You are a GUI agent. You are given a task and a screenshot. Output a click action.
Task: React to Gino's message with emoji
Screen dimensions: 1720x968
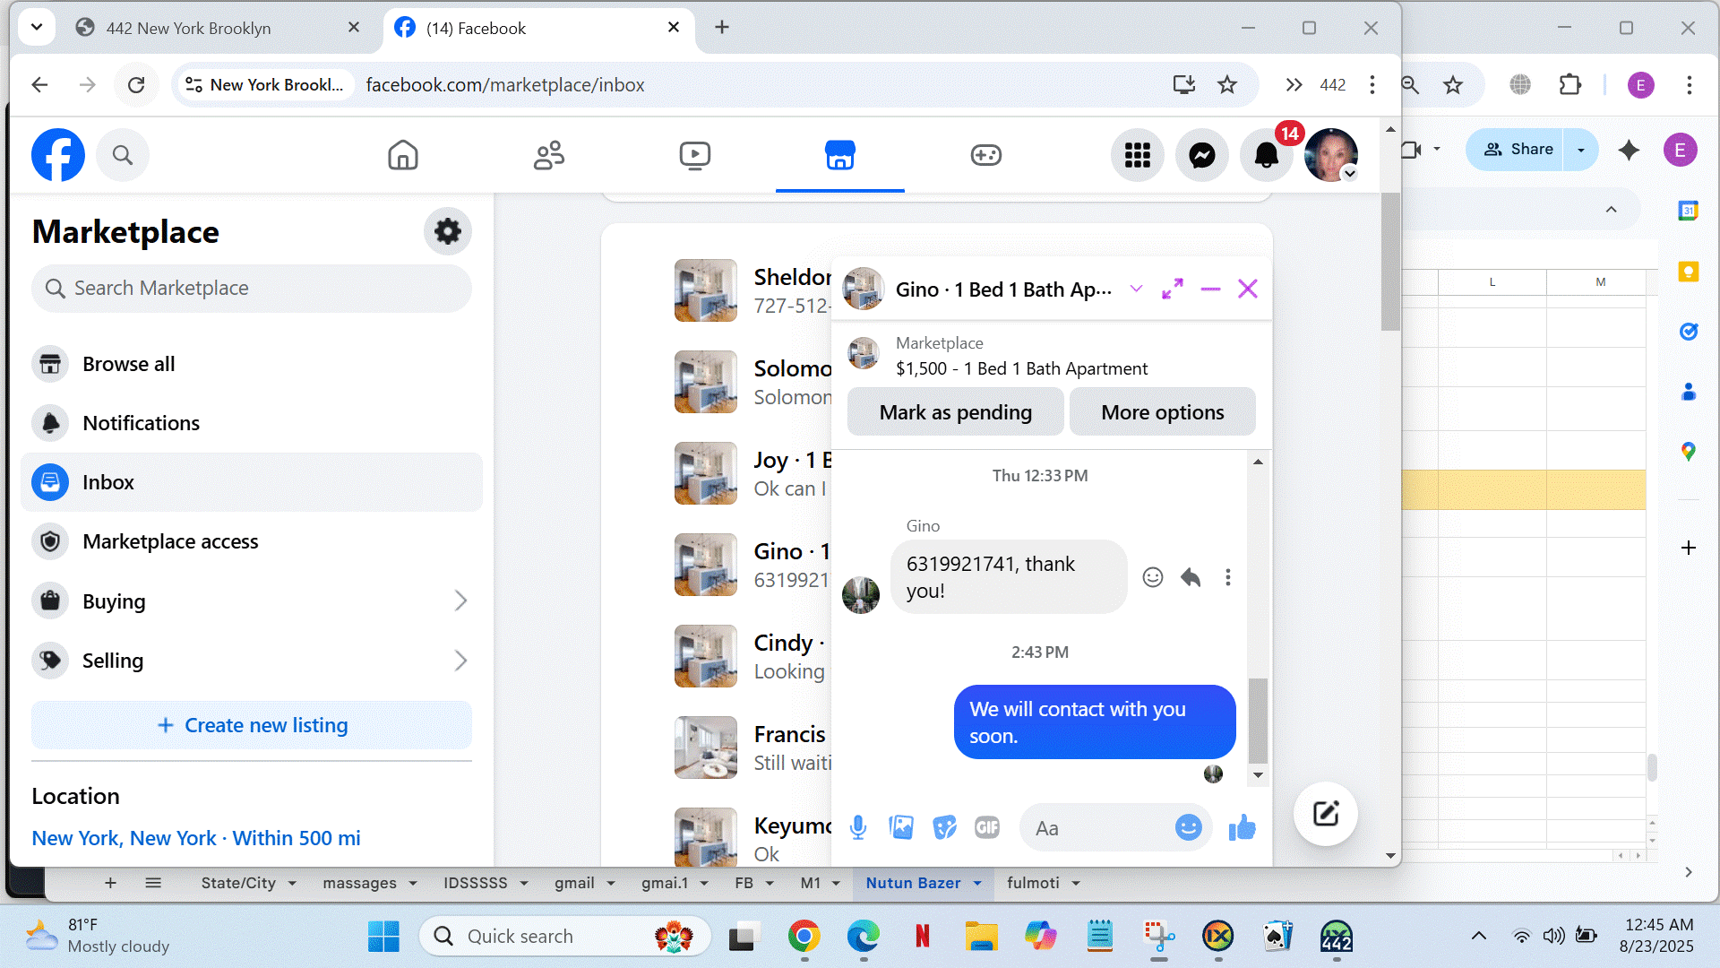(1152, 577)
